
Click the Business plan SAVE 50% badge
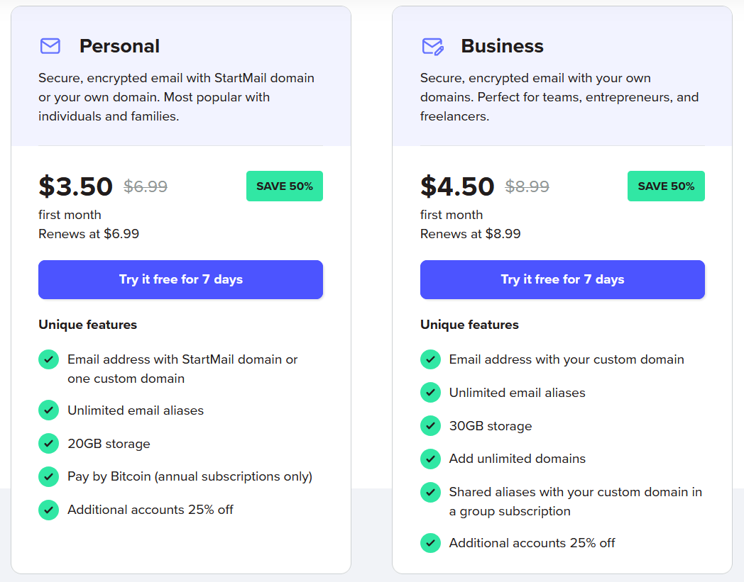point(666,186)
